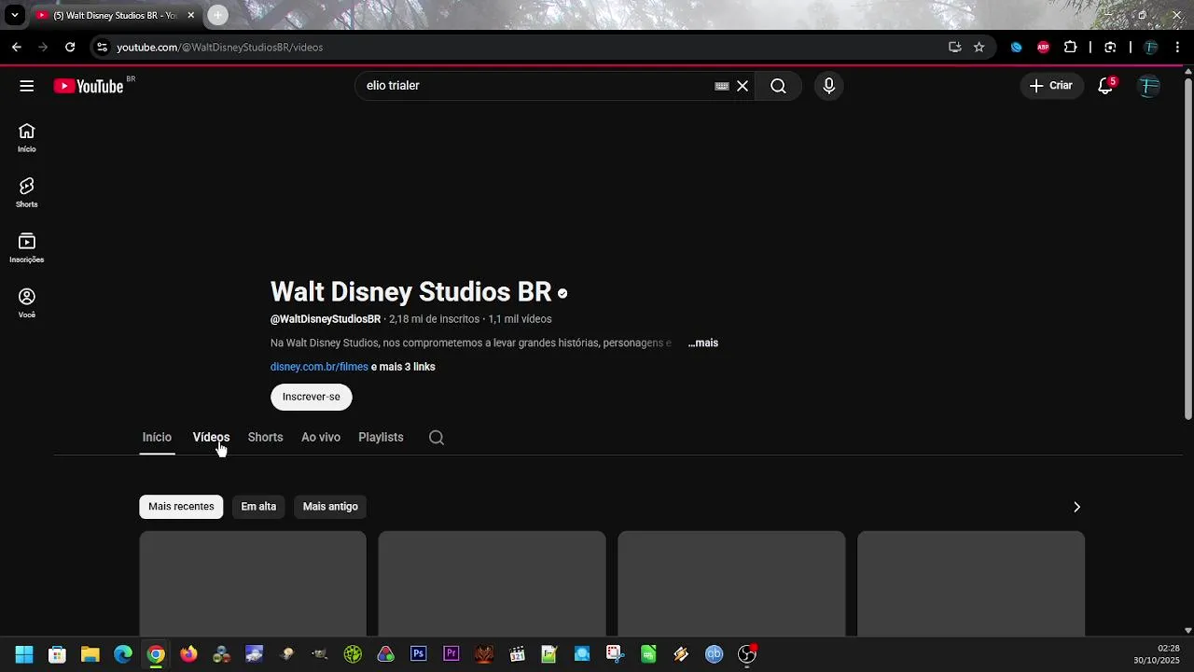The height and width of the screenshot is (672, 1194).
Task: Start voice search with microphone
Action: [828, 86]
